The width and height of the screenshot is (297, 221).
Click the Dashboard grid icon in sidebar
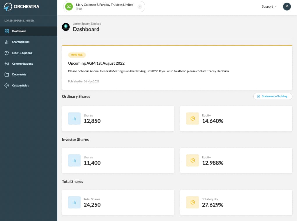click(x=7, y=31)
